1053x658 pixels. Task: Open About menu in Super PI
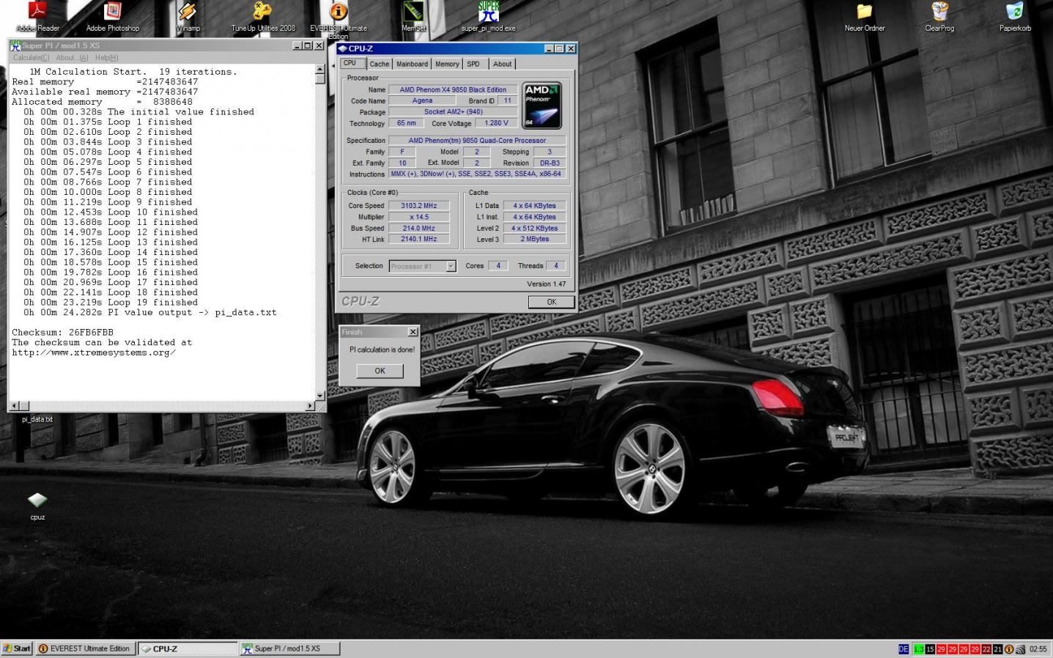[72, 57]
